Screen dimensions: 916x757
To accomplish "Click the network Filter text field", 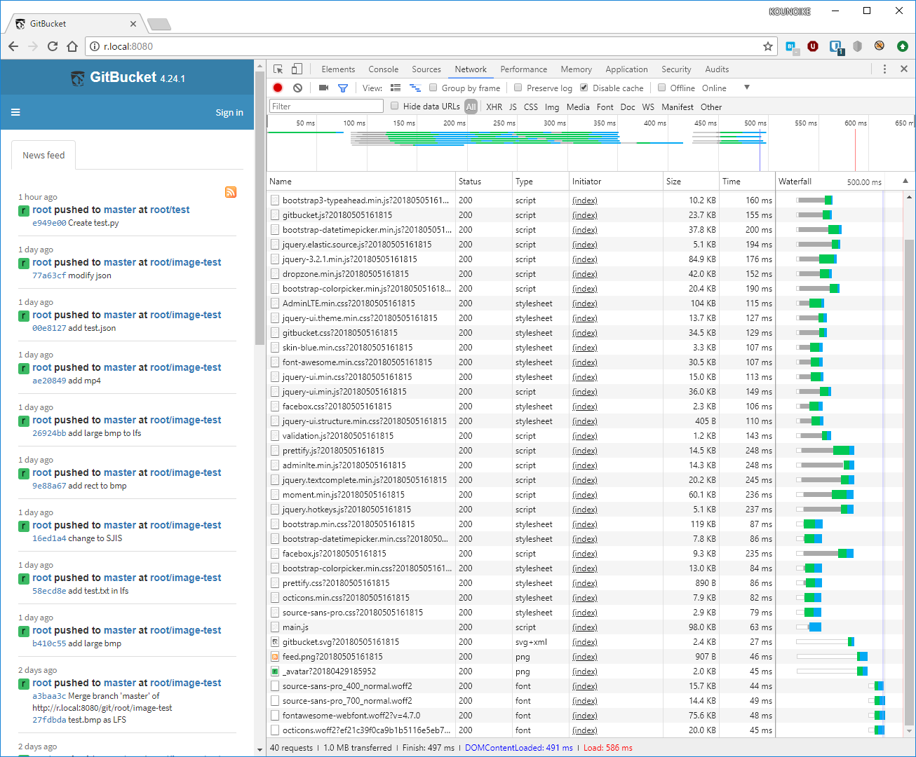I will 326,106.
